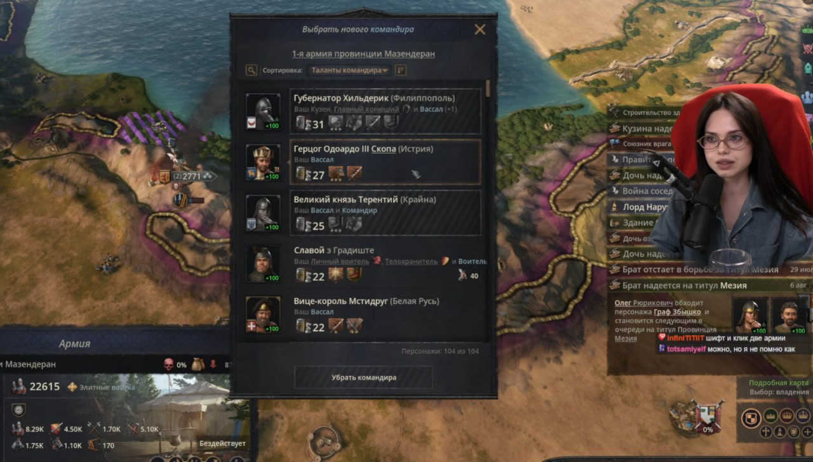813x462 pixels.
Task: Click Убрать командира button
Action: pyautogui.click(x=363, y=377)
